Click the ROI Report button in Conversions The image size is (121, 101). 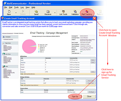click(x=91, y=92)
